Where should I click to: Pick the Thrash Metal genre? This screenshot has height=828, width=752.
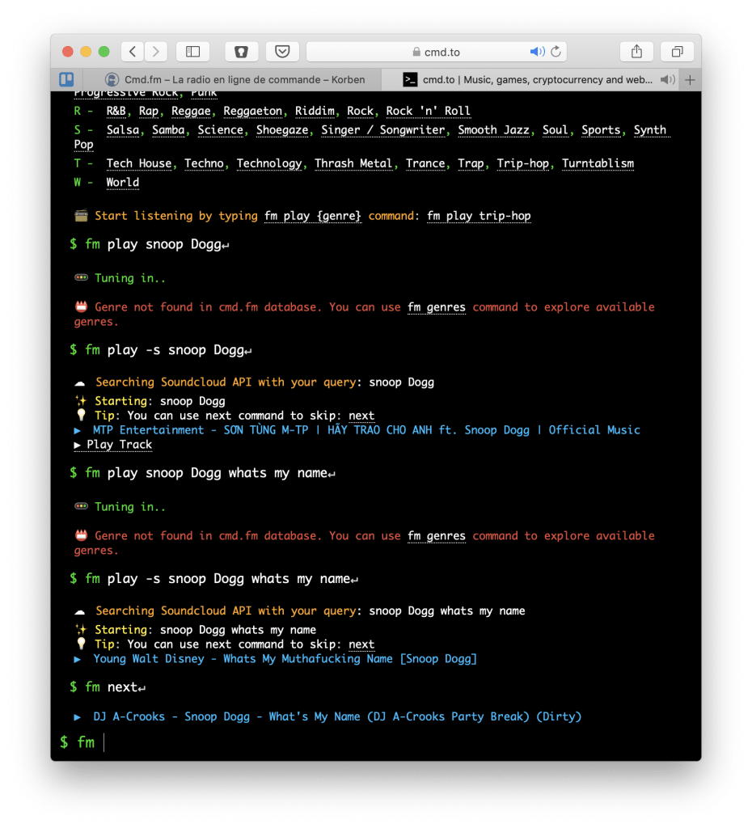tap(353, 163)
